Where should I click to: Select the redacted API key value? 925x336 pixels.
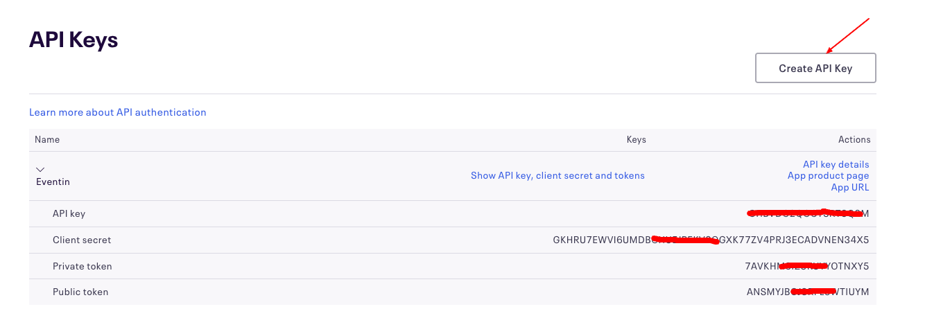807,213
